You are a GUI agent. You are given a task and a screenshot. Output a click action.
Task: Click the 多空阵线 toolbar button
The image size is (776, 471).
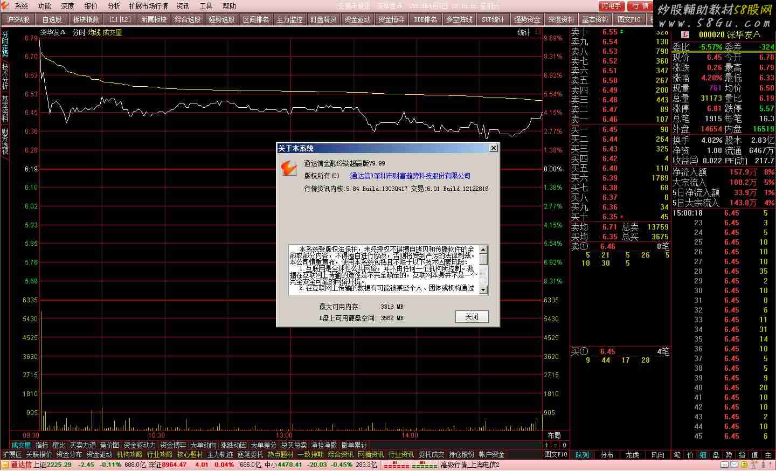pyautogui.click(x=459, y=19)
